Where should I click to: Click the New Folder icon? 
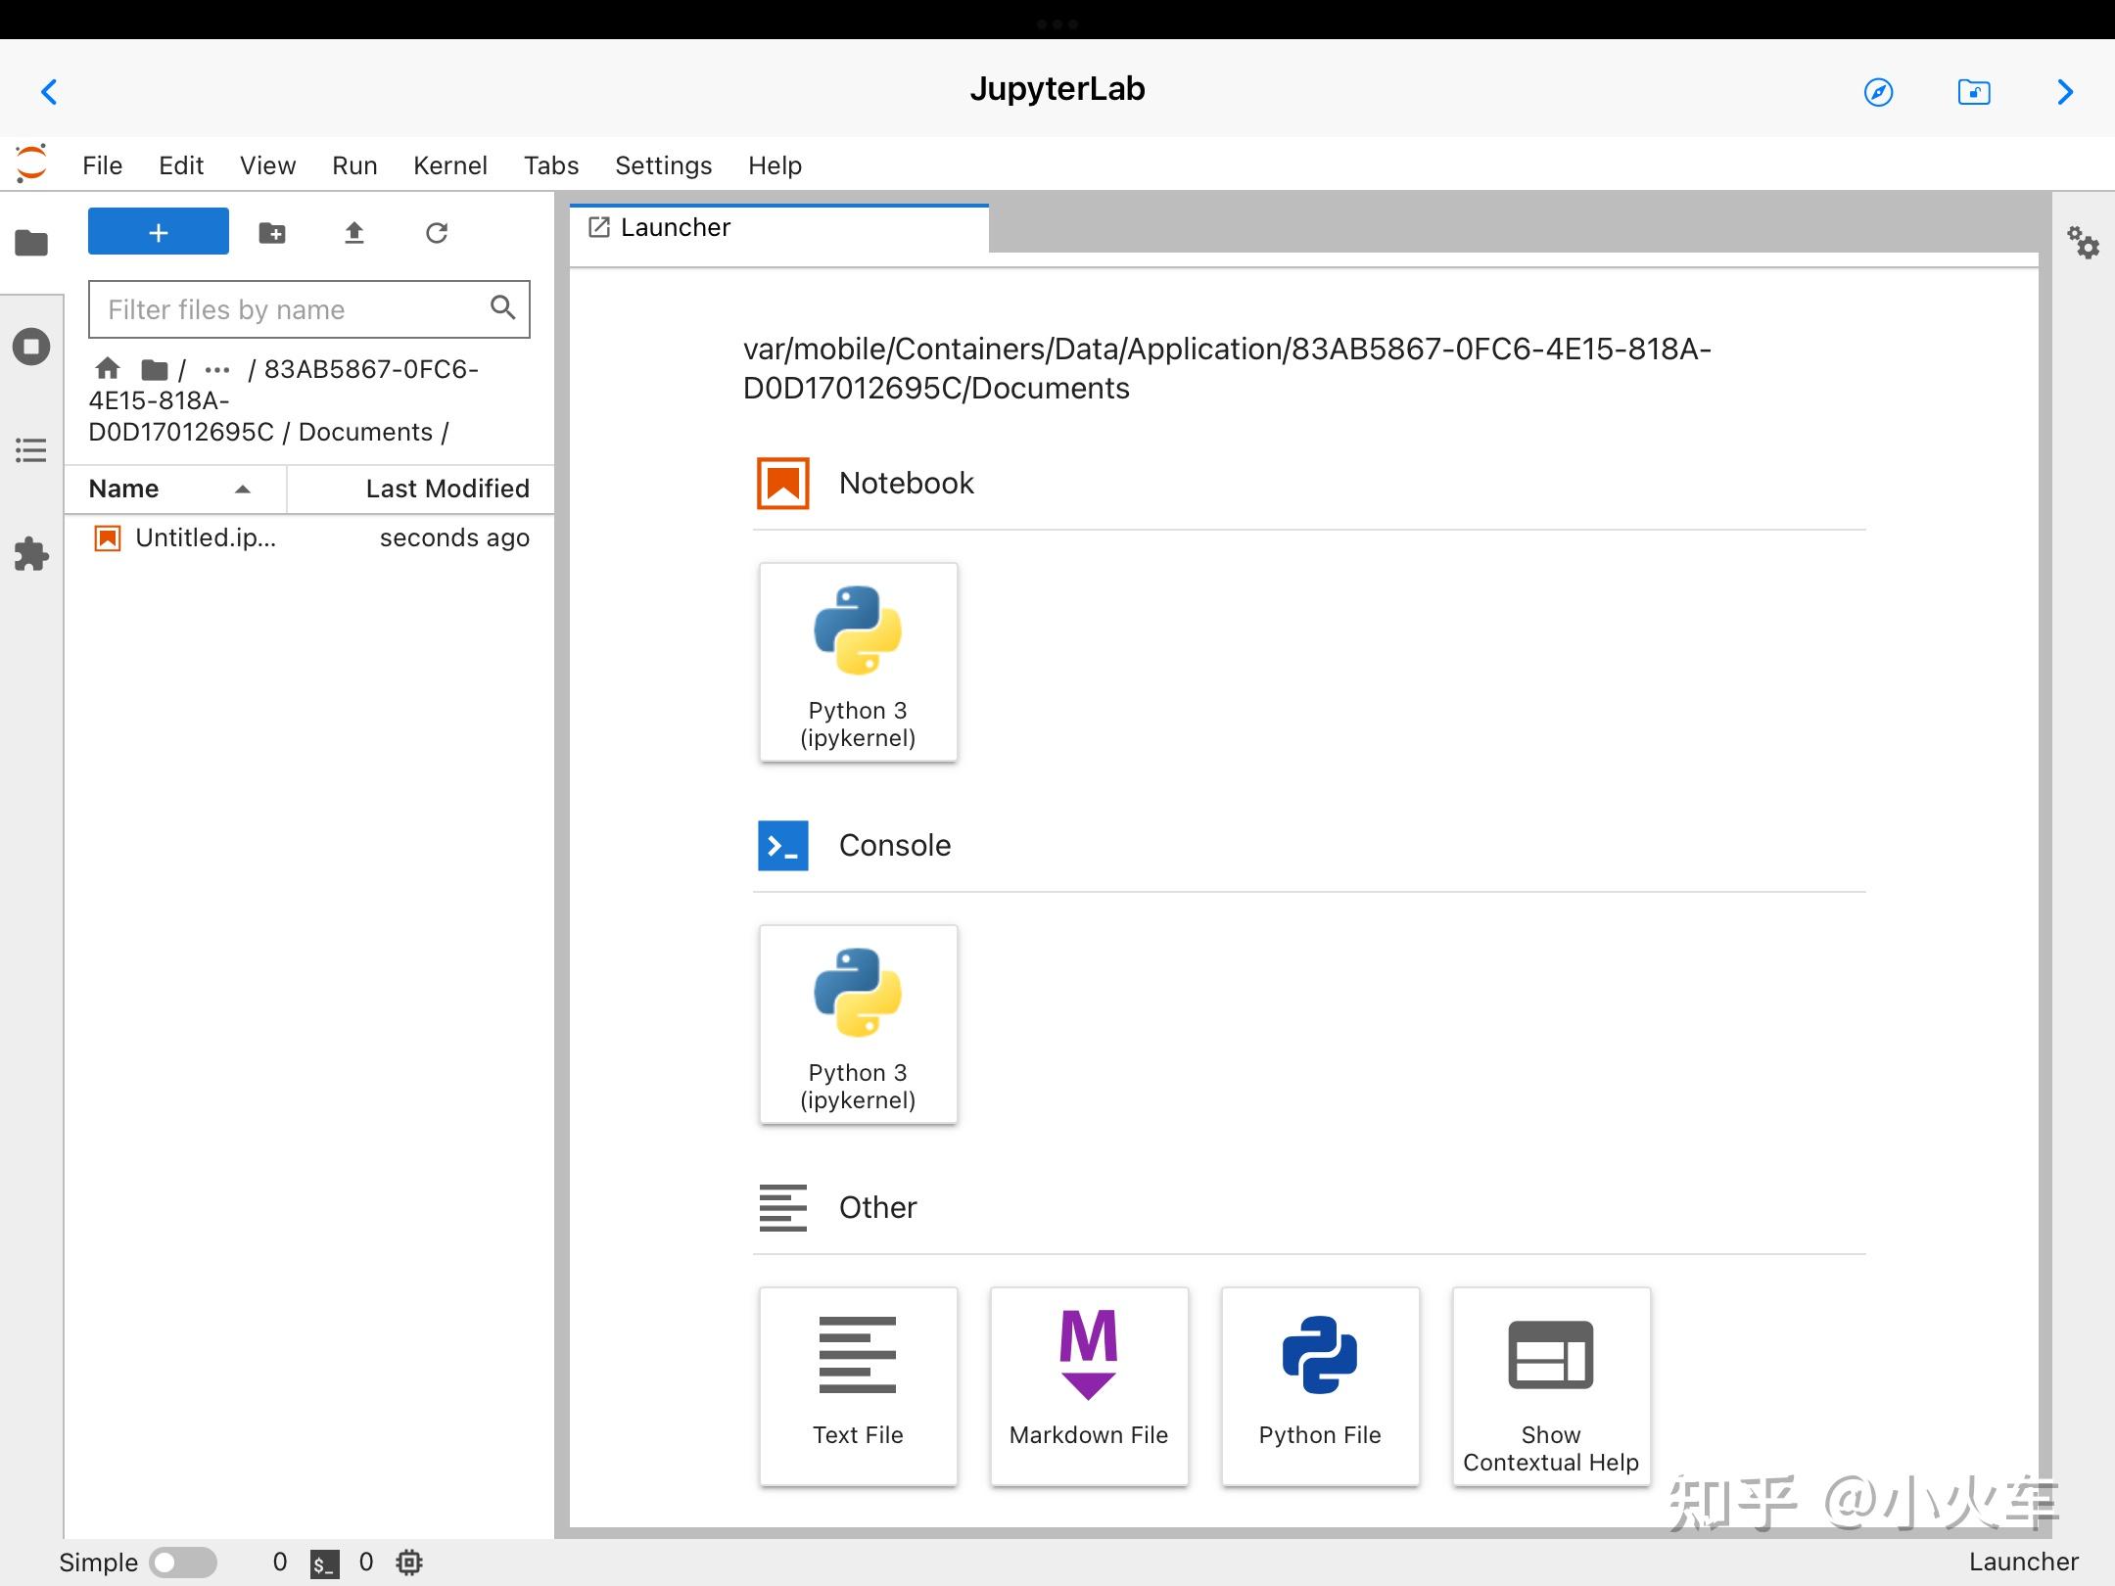(x=272, y=233)
